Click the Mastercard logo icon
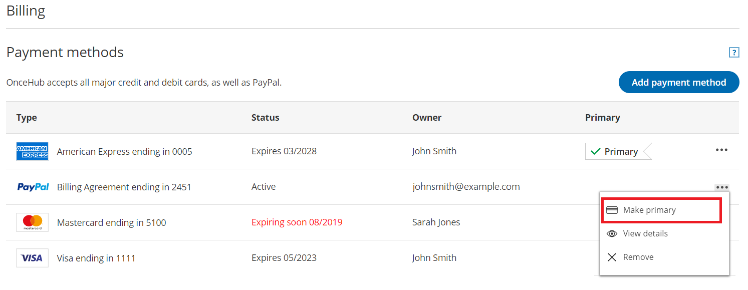 [x=32, y=222]
